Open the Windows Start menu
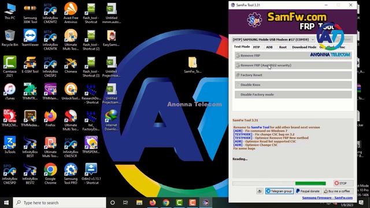Viewport: 370px width, 208px height. (6, 203)
